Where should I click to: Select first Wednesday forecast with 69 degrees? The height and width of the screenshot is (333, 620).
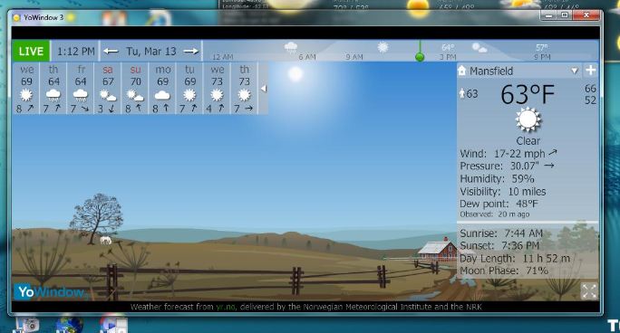click(26, 89)
